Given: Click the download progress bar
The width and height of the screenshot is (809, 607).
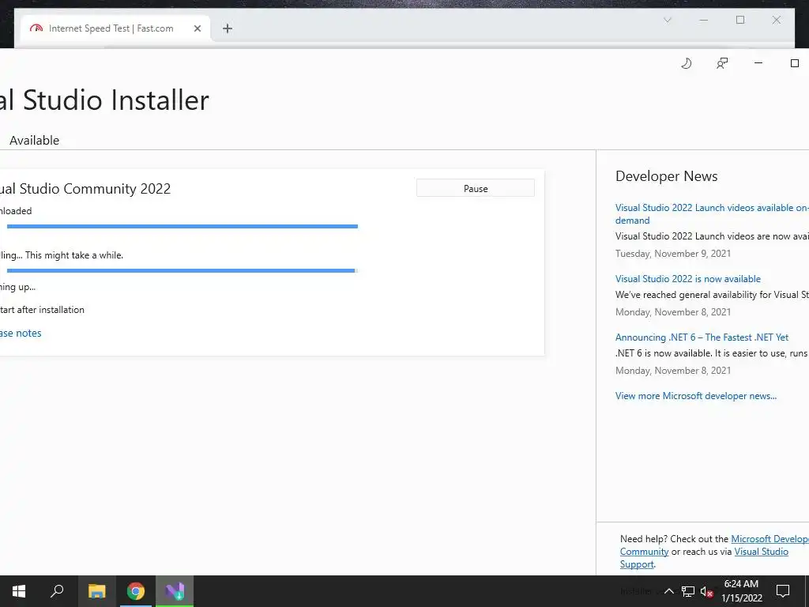Looking at the screenshot, I should tap(182, 226).
